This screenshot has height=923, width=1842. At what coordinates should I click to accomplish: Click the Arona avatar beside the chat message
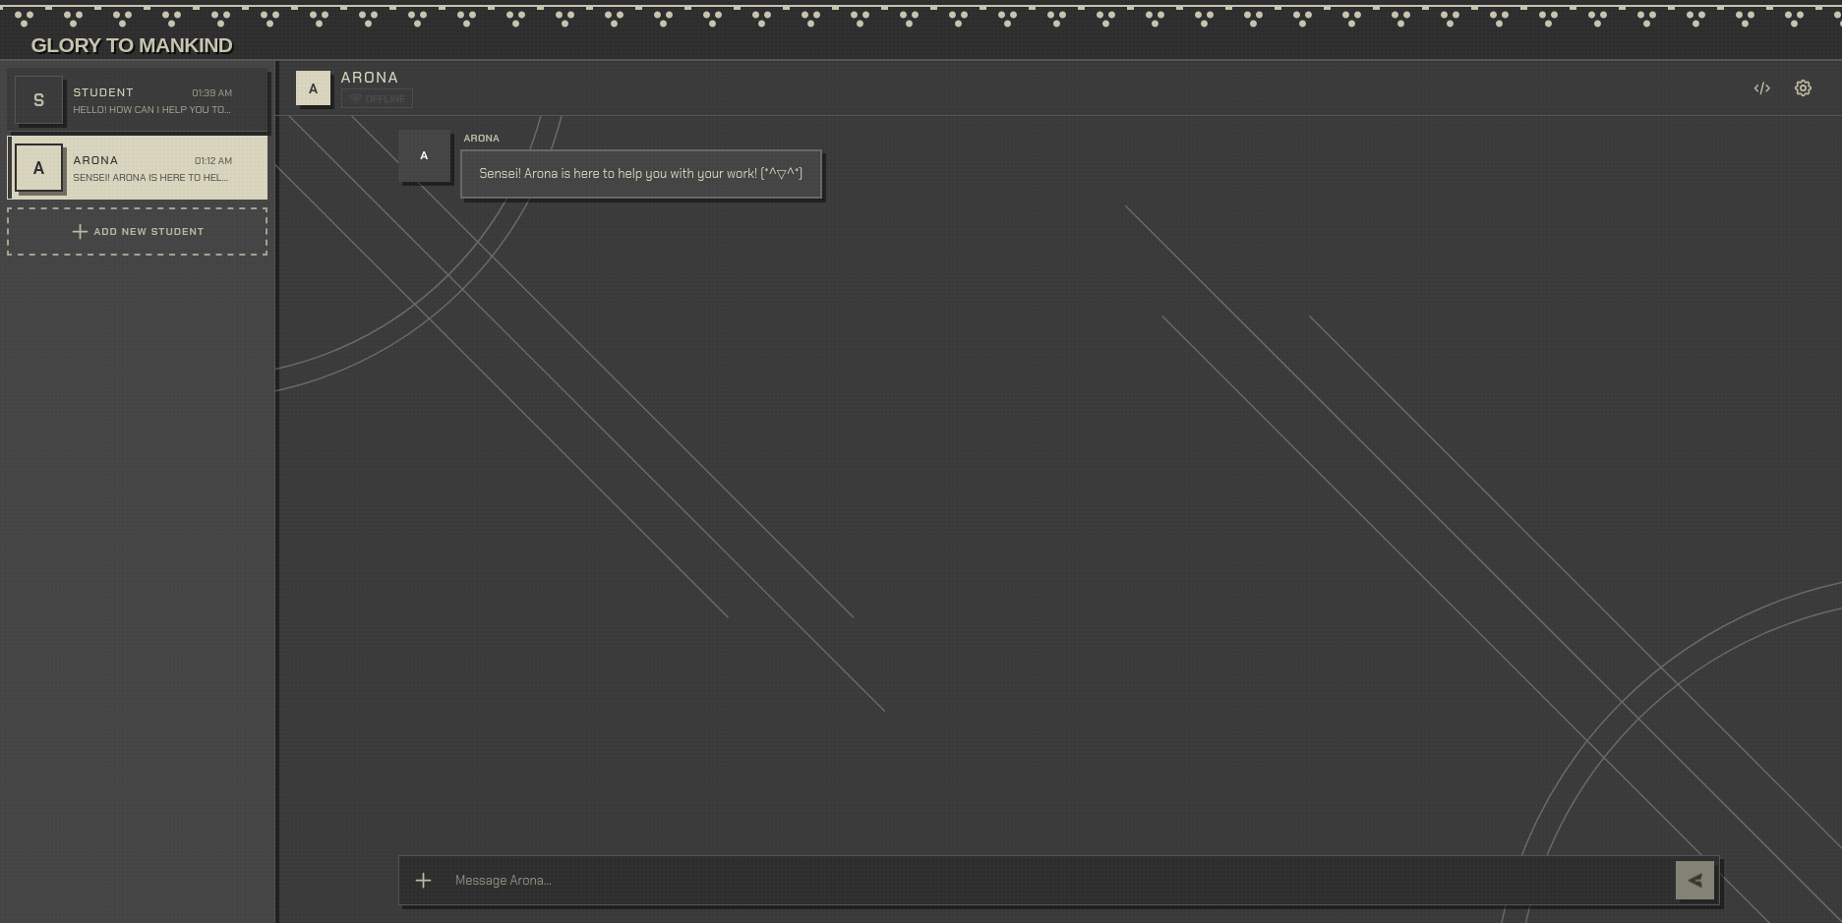click(x=424, y=155)
